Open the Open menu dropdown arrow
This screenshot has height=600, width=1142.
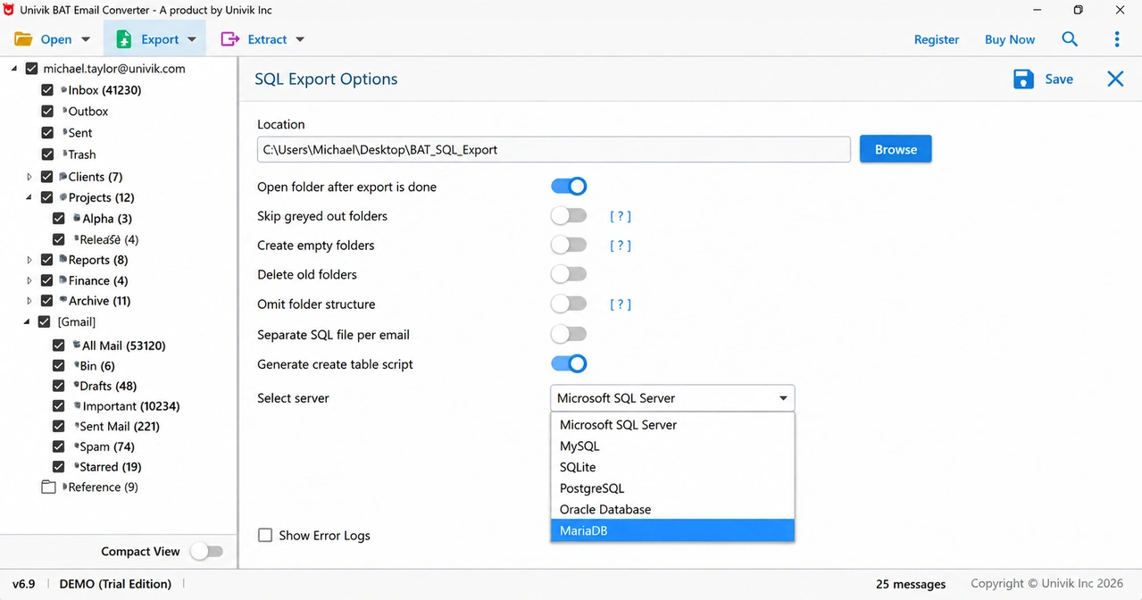coord(86,40)
